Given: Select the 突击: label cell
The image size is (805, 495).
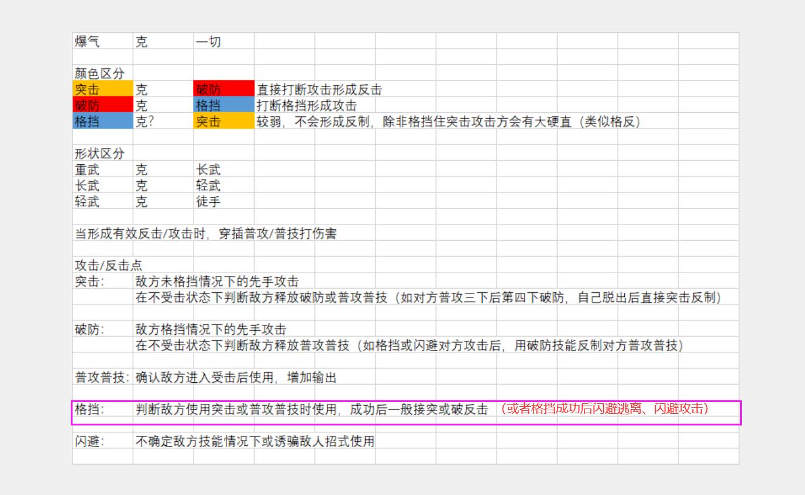Looking at the screenshot, I should coord(102,281).
